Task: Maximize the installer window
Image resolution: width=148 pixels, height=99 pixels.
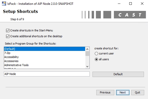Action: 131,4
